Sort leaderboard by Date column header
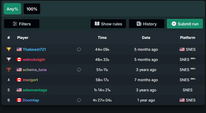Image resolution: width=206 pixels, height=113 pixels. (146, 38)
